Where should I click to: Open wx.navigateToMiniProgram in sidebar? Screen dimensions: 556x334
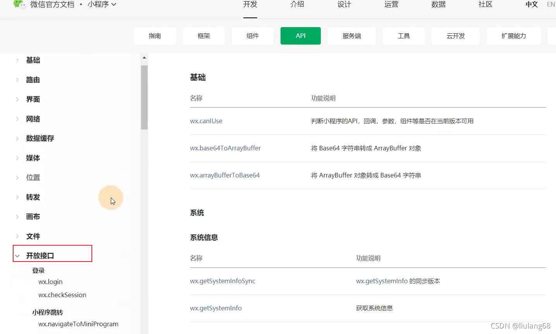78,324
